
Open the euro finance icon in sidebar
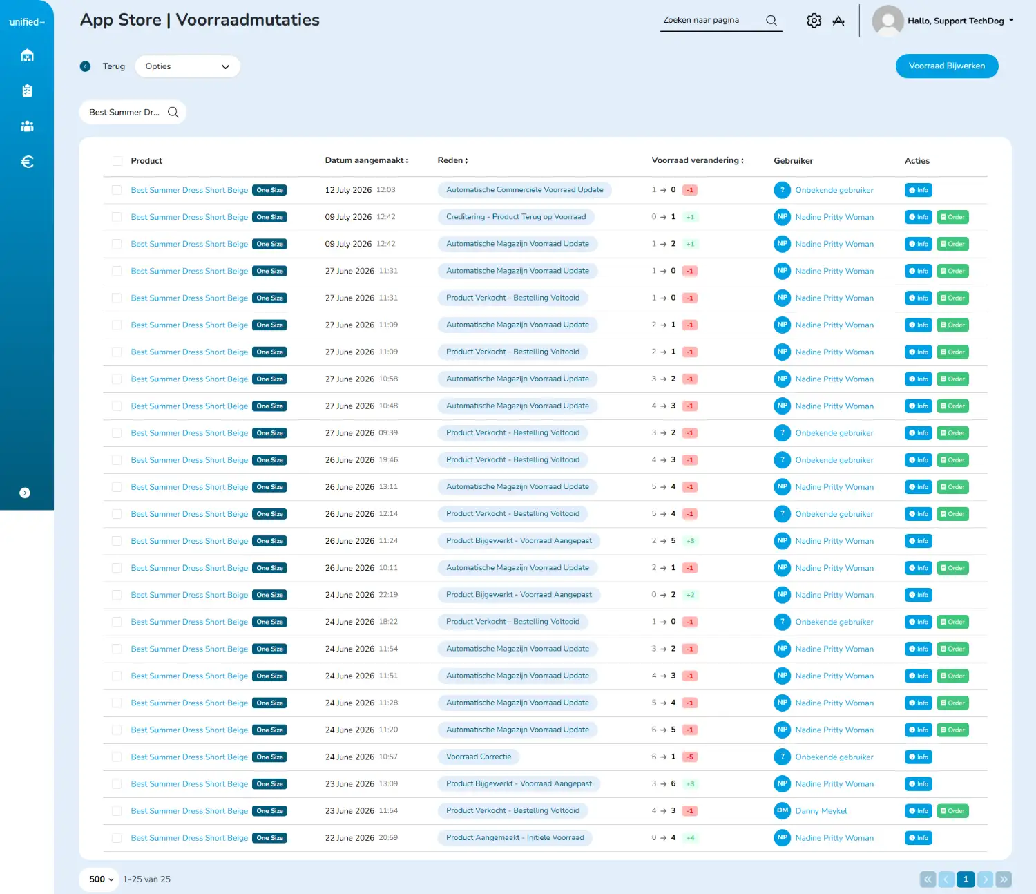(x=27, y=162)
